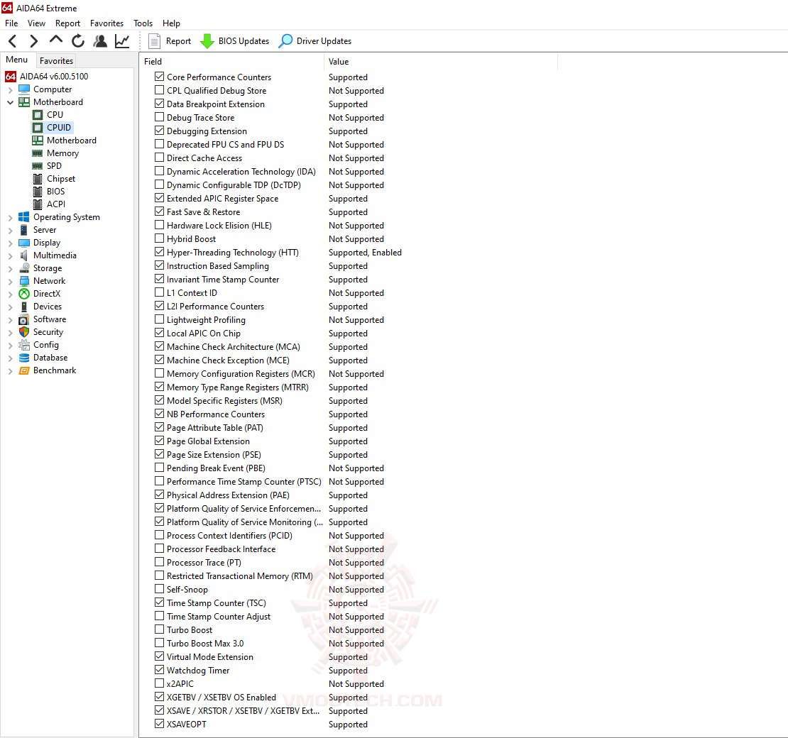Go back with the left arrow toolbar icon
This screenshot has width=788, height=738.
(13, 41)
